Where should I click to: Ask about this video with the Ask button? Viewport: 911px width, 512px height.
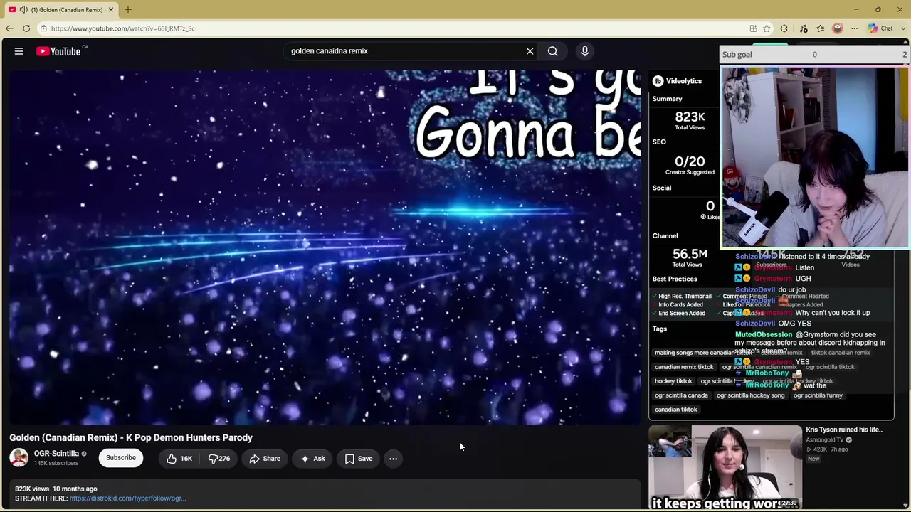pos(312,459)
